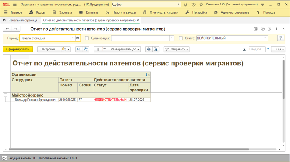This screenshot has height=162, width=290.
Task: Enable the Статус filter checkbox
Action: coord(181,38)
